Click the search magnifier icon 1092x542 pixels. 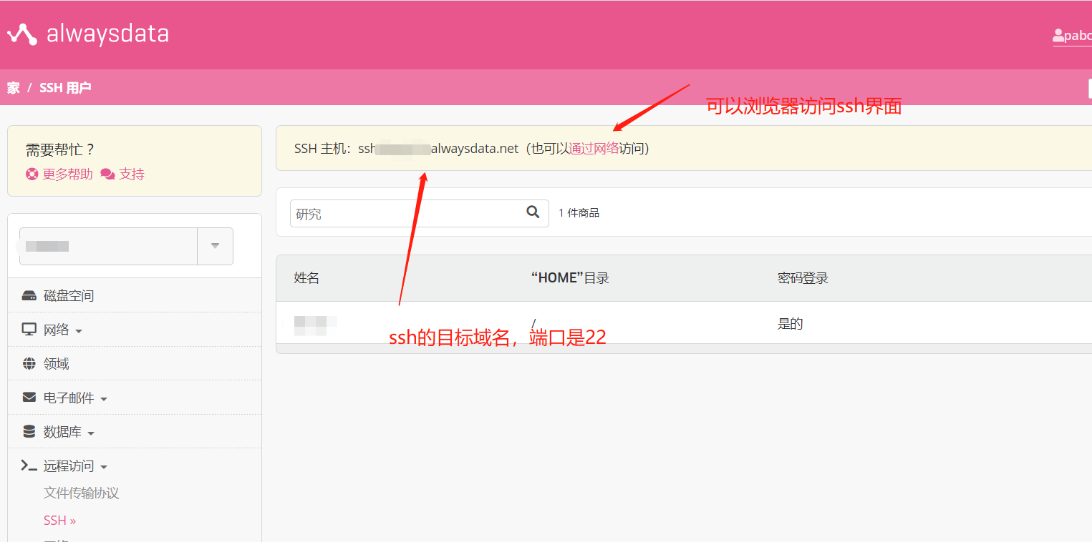[x=533, y=212]
